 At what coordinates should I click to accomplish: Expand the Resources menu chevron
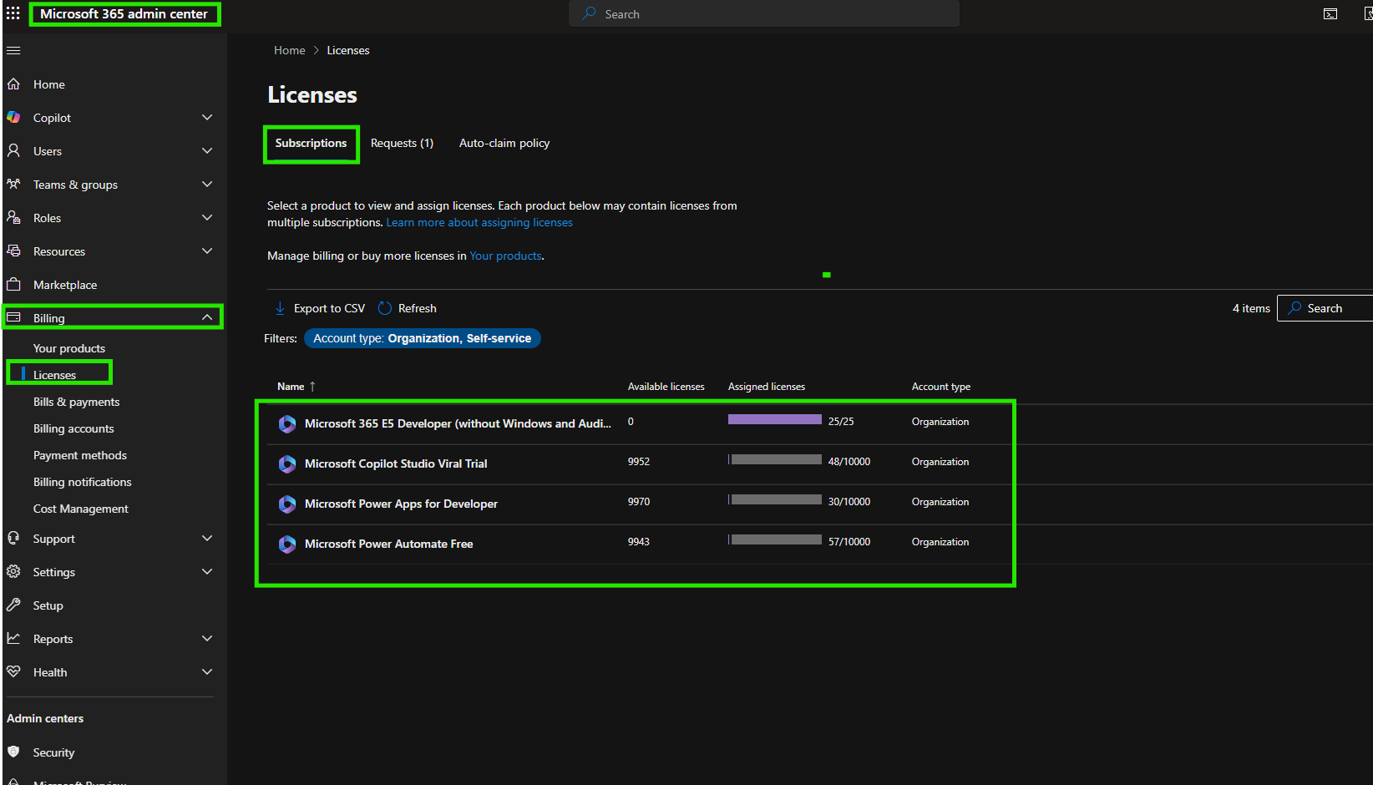(x=207, y=251)
